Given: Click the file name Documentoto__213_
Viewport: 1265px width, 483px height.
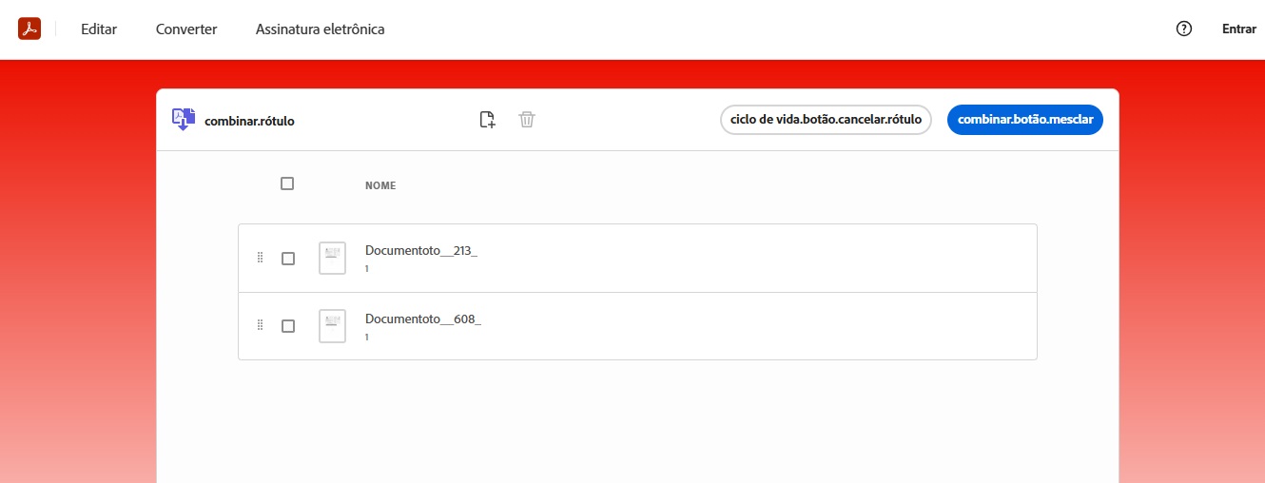Looking at the screenshot, I should 421,251.
